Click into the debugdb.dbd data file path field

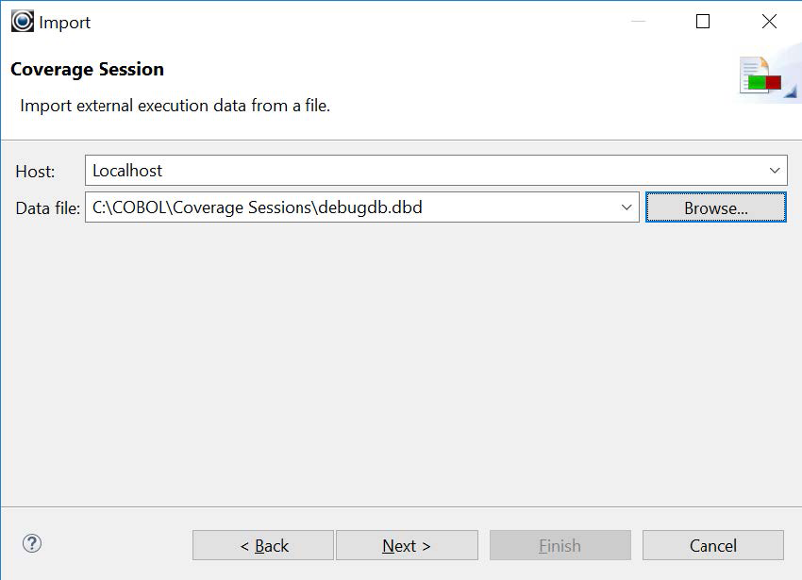pyautogui.click(x=349, y=207)
